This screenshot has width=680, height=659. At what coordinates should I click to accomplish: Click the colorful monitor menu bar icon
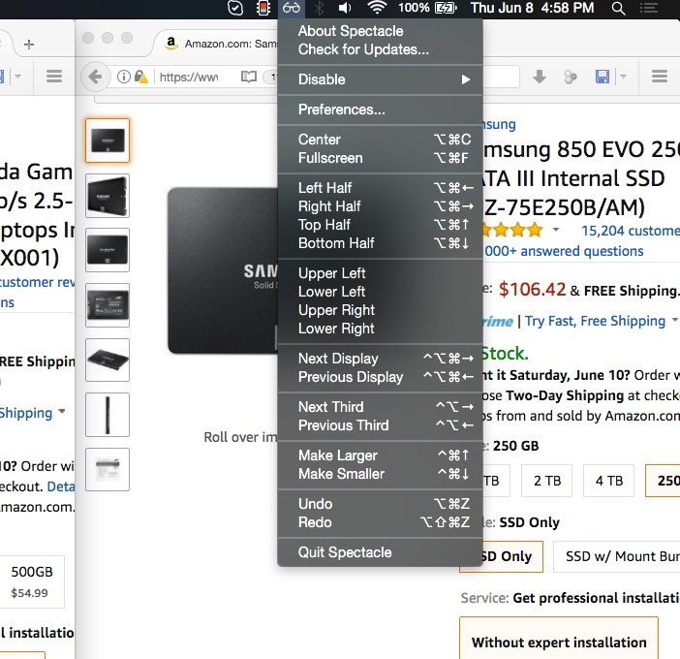[263, 8]
